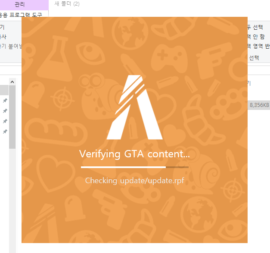Click the Explorer navigation pane scrollbar thumb

click(x=12, y=117)
